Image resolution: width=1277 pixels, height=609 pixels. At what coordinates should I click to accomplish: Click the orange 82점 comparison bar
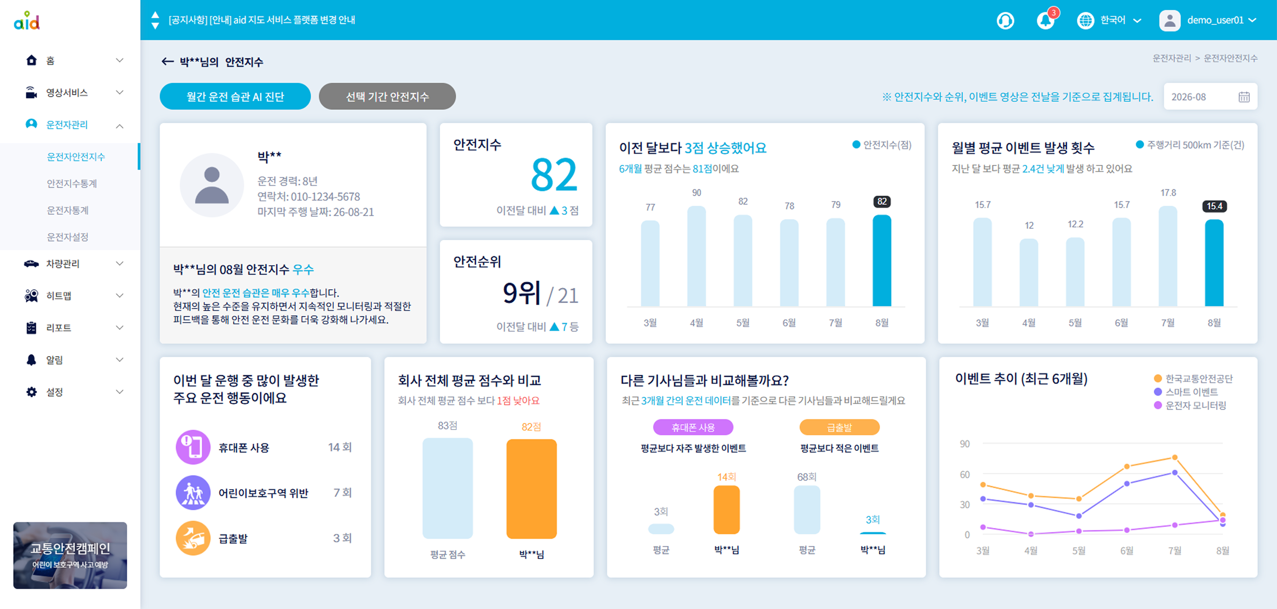coord(532,489)
